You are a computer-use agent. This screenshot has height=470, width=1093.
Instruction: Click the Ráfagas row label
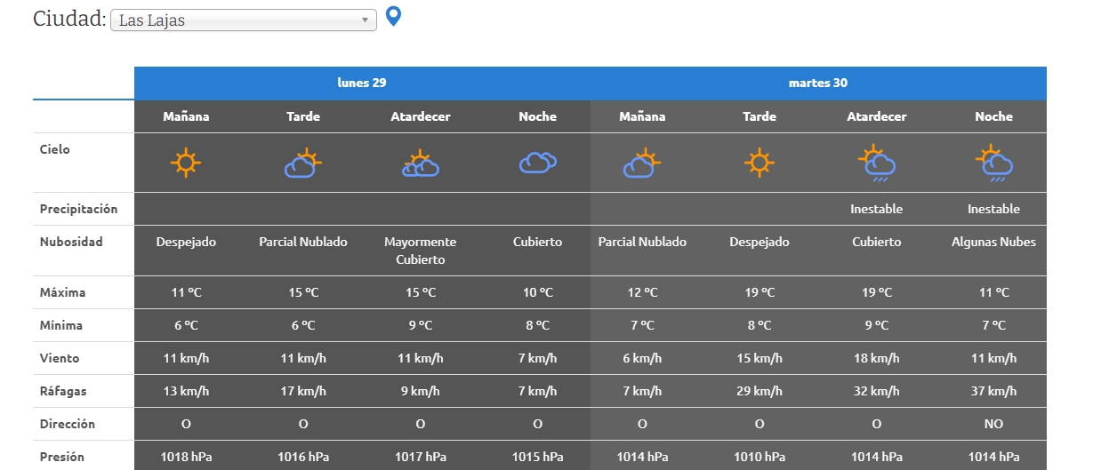pyautogui.click(x=63, y=391)
